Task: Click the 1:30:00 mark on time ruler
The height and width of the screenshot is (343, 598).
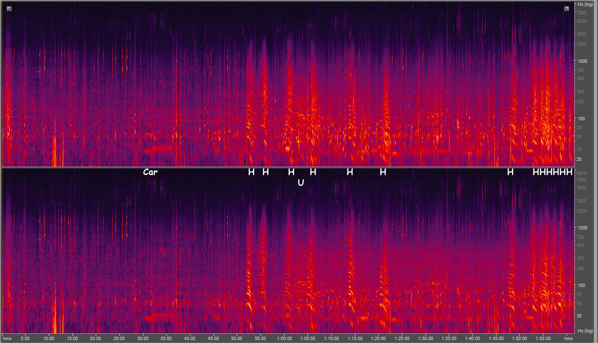Action: coord(426,338)
